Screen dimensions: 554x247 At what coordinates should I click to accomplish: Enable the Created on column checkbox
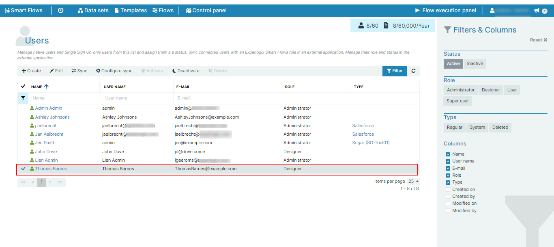(448, 189)
